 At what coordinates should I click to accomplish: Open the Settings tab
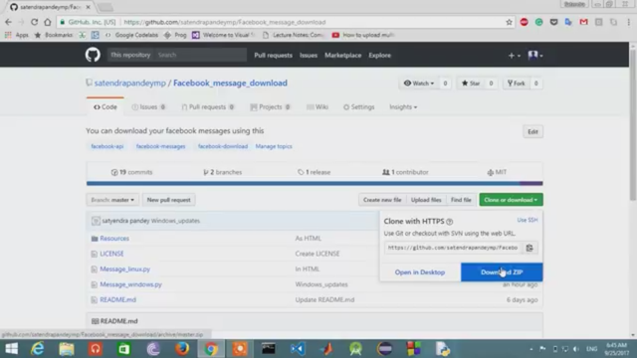tap(358, 107)
